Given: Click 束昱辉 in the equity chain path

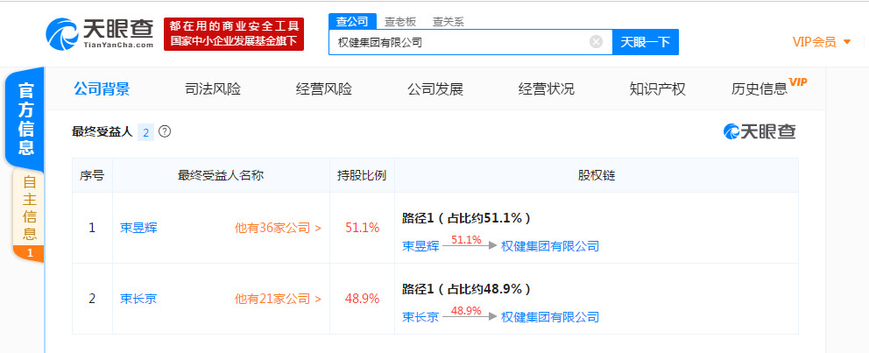Looking at the screenshot, I should [x=420, y=246].
